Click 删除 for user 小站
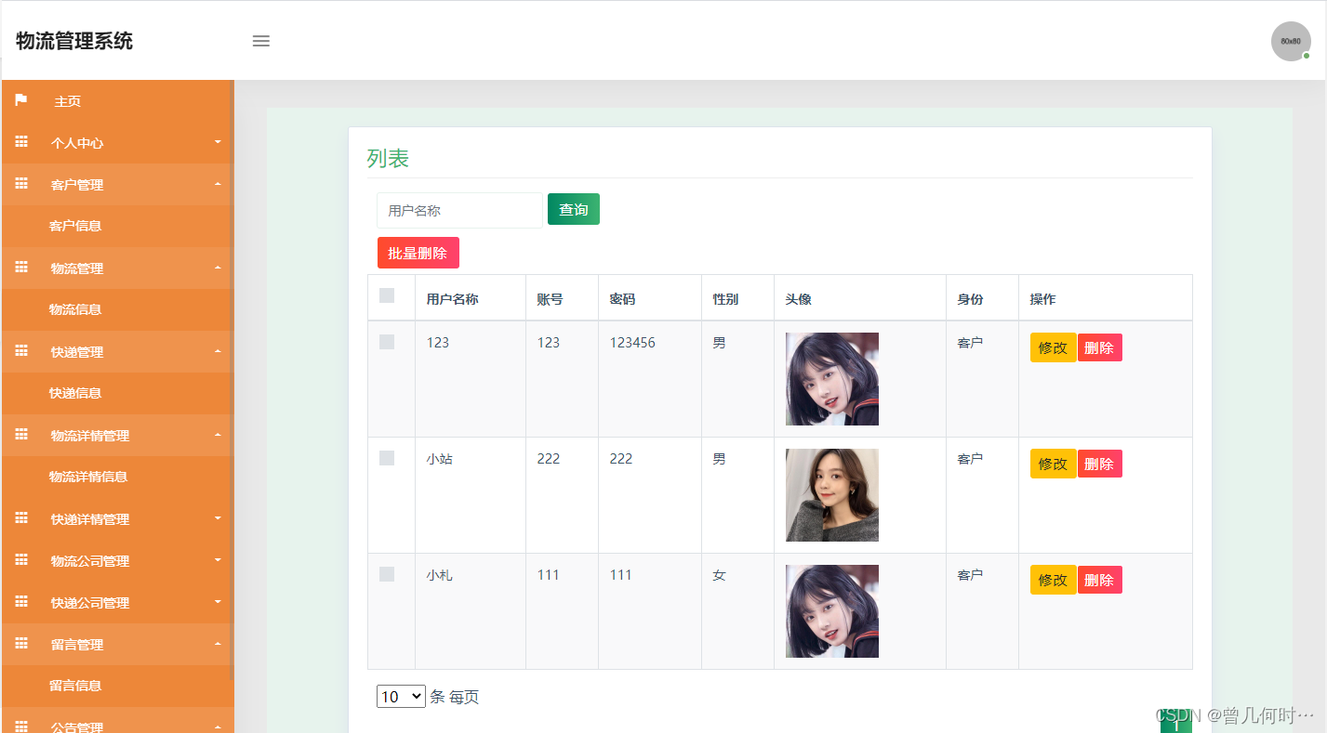1327x733 pixels. click(x=1099, y=464)
